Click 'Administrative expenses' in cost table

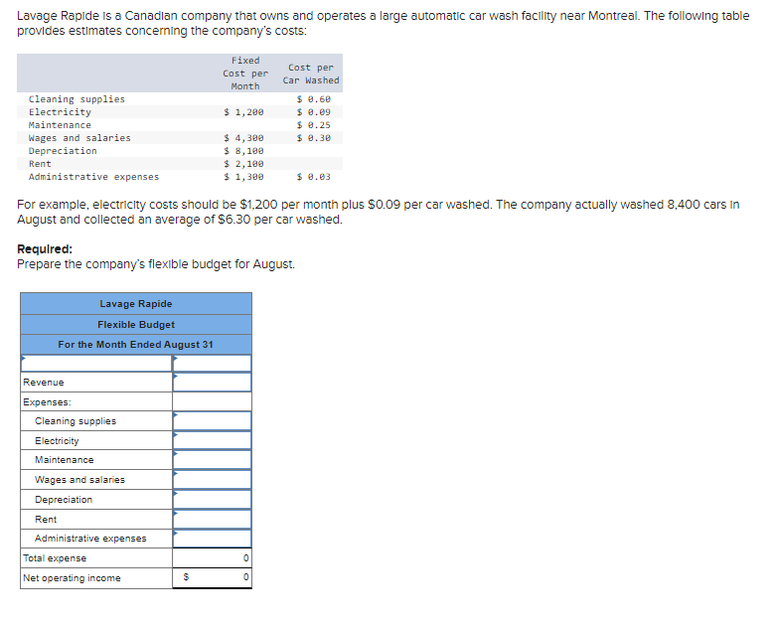(93, 176)
